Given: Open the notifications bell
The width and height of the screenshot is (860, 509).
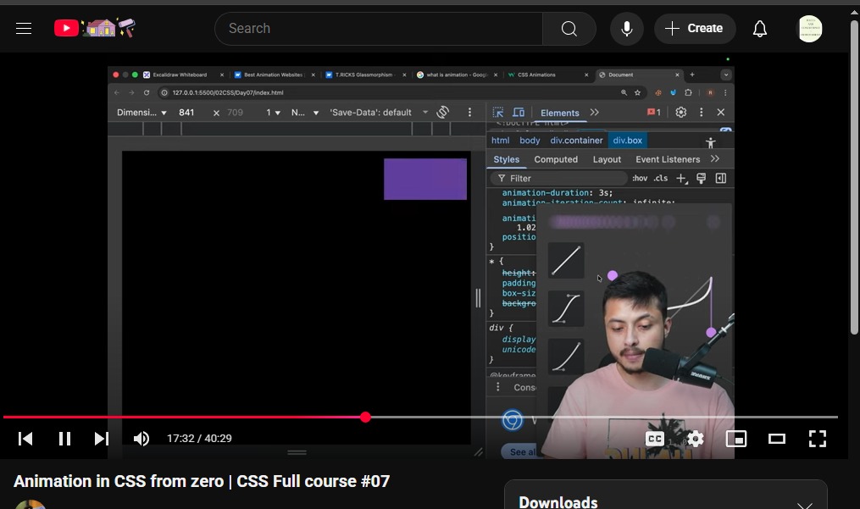Looking at the screenshot, I should [x=760, y=29].
